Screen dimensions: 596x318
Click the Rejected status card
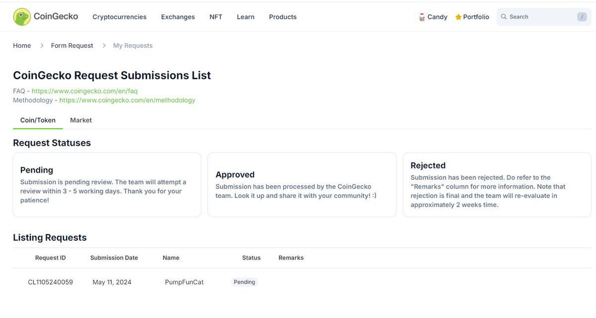[497, 185]
